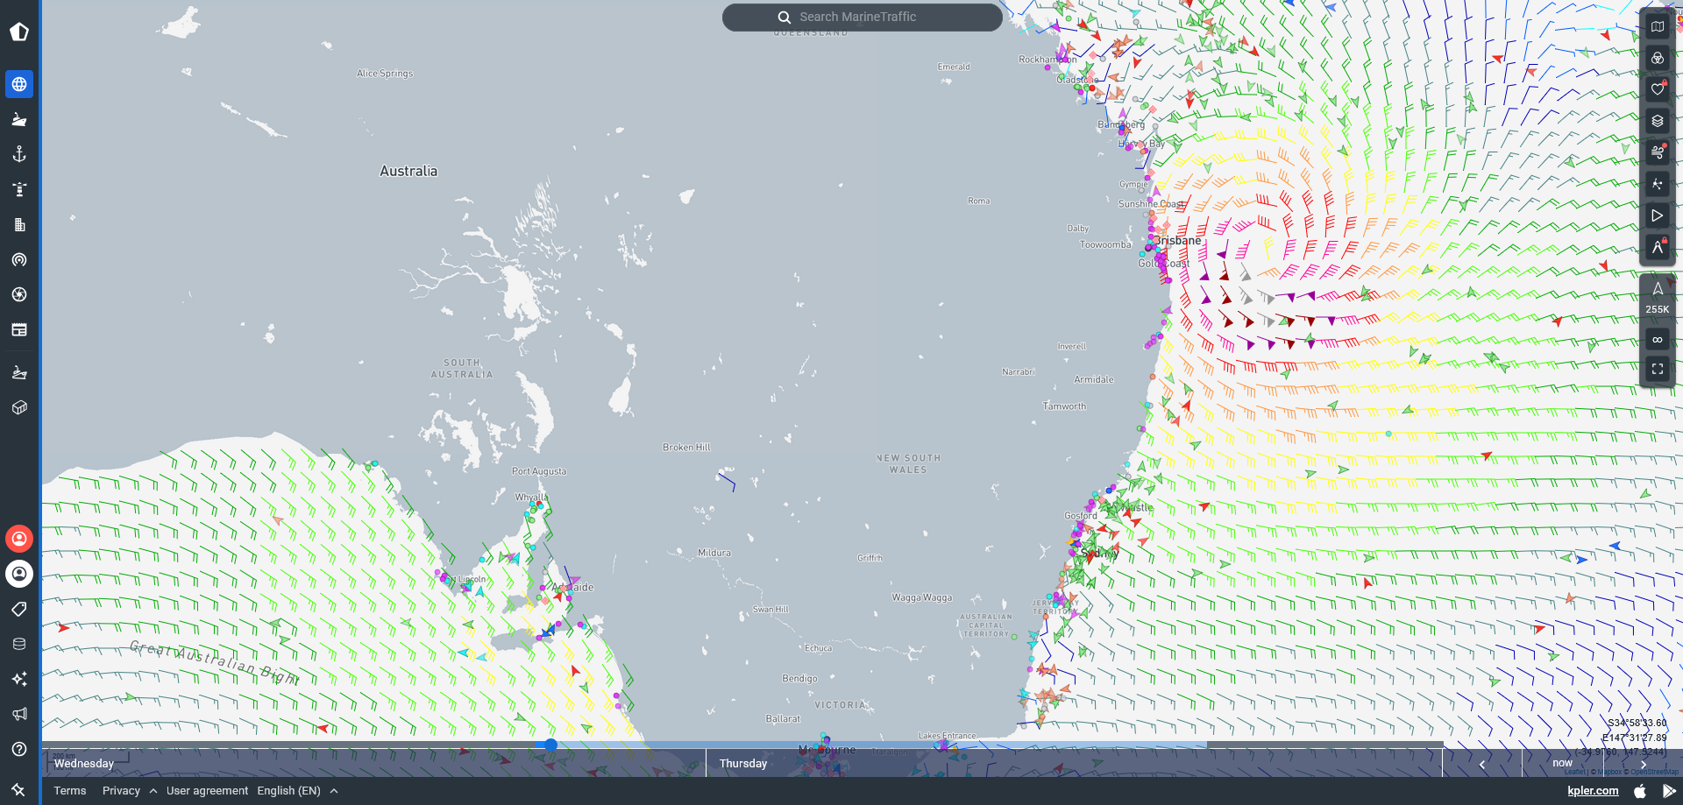This screenshot has width=1683, height=805.
Task: Click the Thursday timeline section
Action: pyautogui.click(x=1075, y=763)
